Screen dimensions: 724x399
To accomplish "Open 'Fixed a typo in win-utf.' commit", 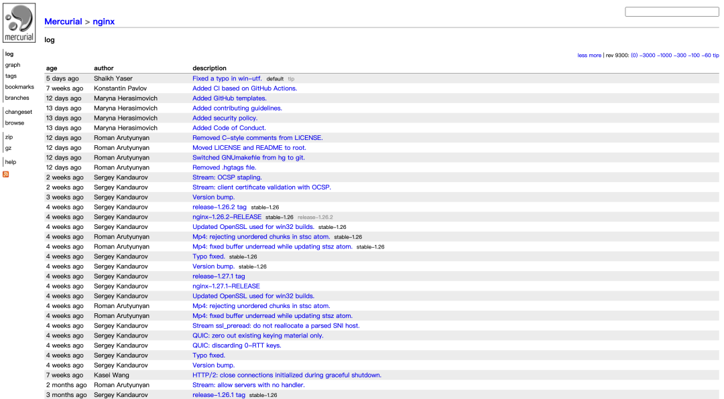I will point(227,78).
